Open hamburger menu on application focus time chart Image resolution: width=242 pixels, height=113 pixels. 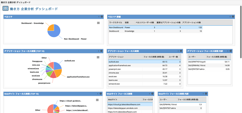pos(98,57)
